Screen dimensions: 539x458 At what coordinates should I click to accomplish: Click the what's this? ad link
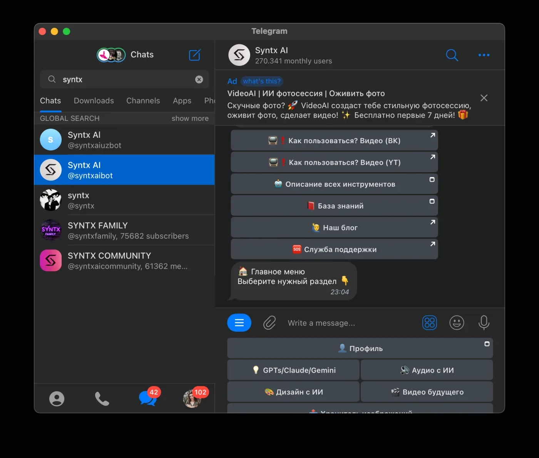262,81
